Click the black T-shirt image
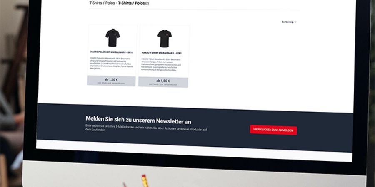 pyautogui.click(x=165, y=38)
